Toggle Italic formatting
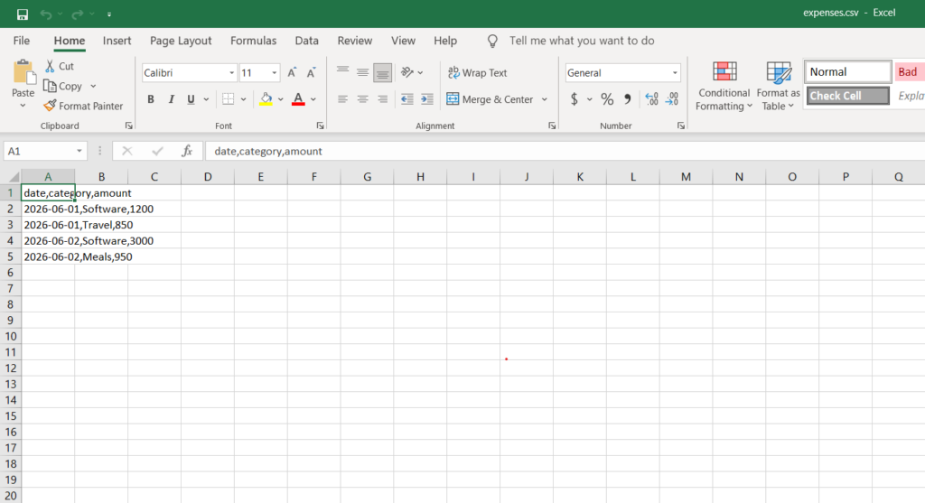 (171, 99)
